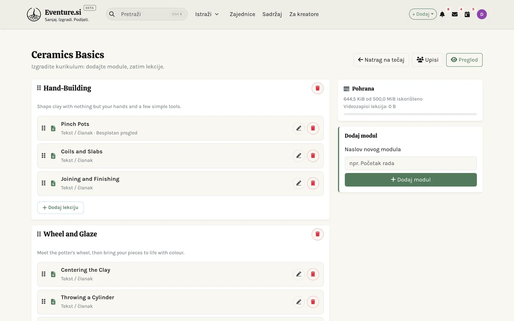Edit the Centering the Clay lesson
Screen dimensions: 514x321
pyautogui.click(x=299, y=274)
